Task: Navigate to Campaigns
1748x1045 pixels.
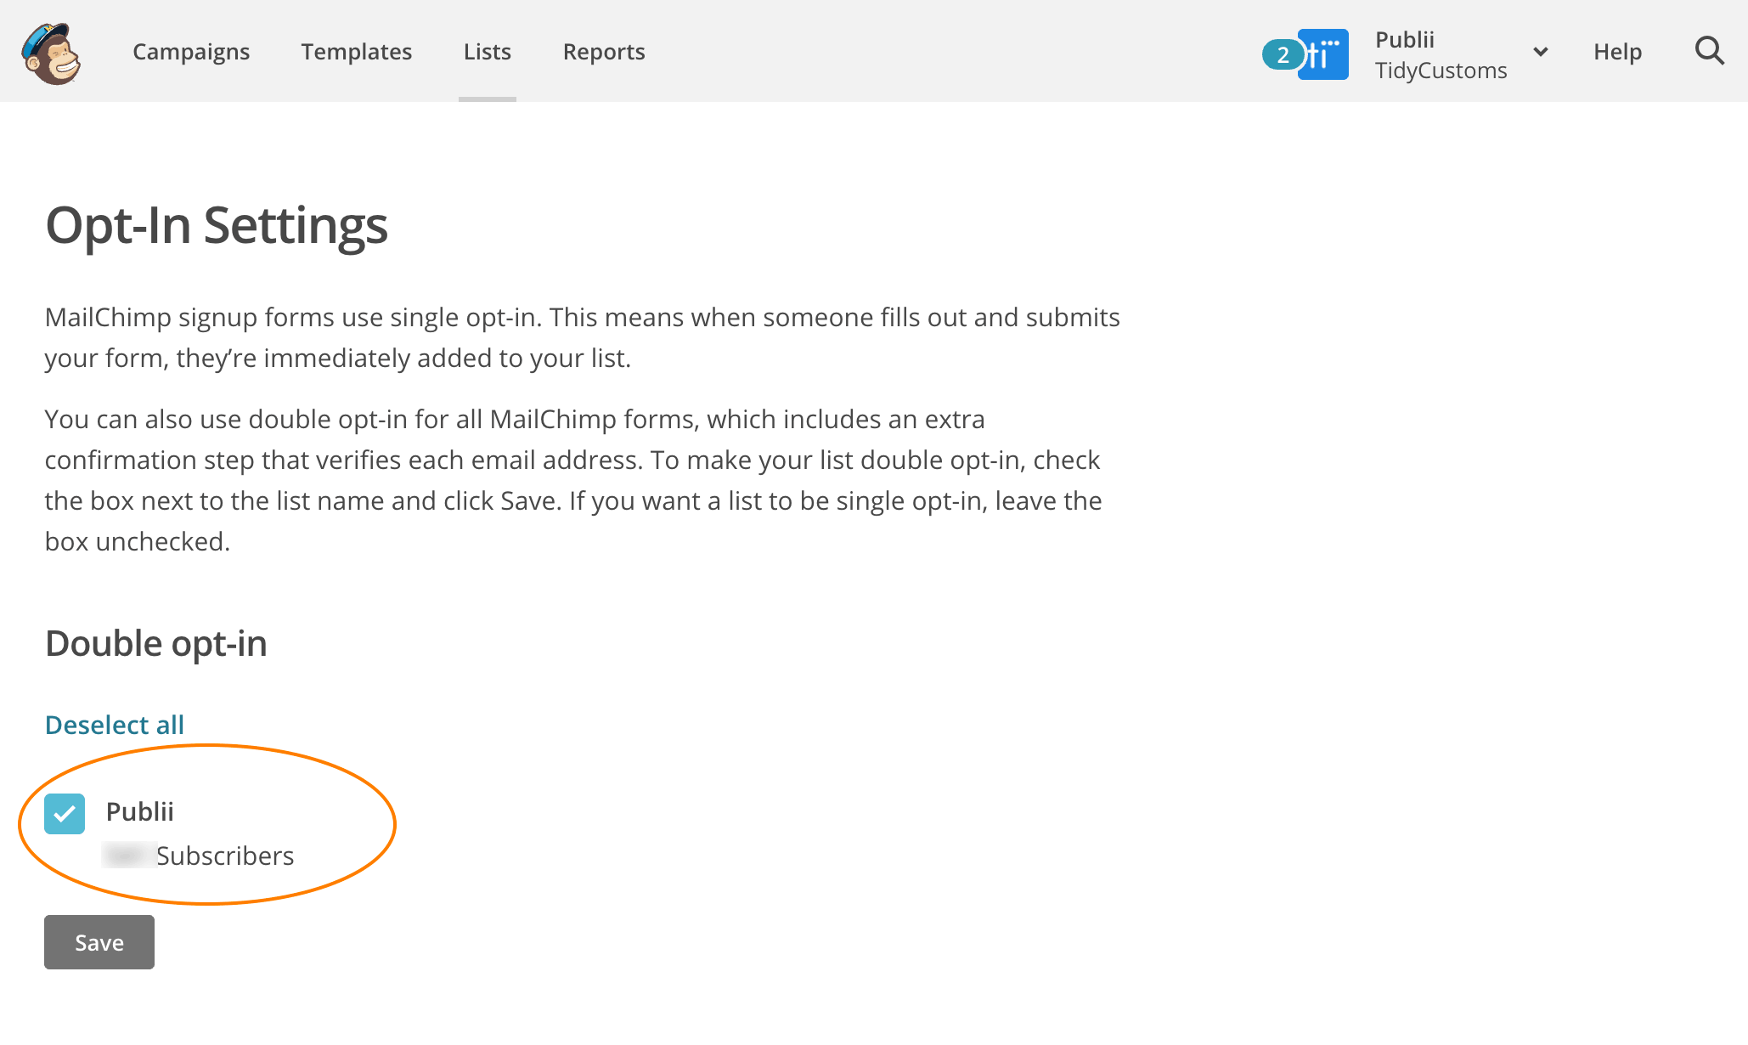Action: [x=190, y=52]
